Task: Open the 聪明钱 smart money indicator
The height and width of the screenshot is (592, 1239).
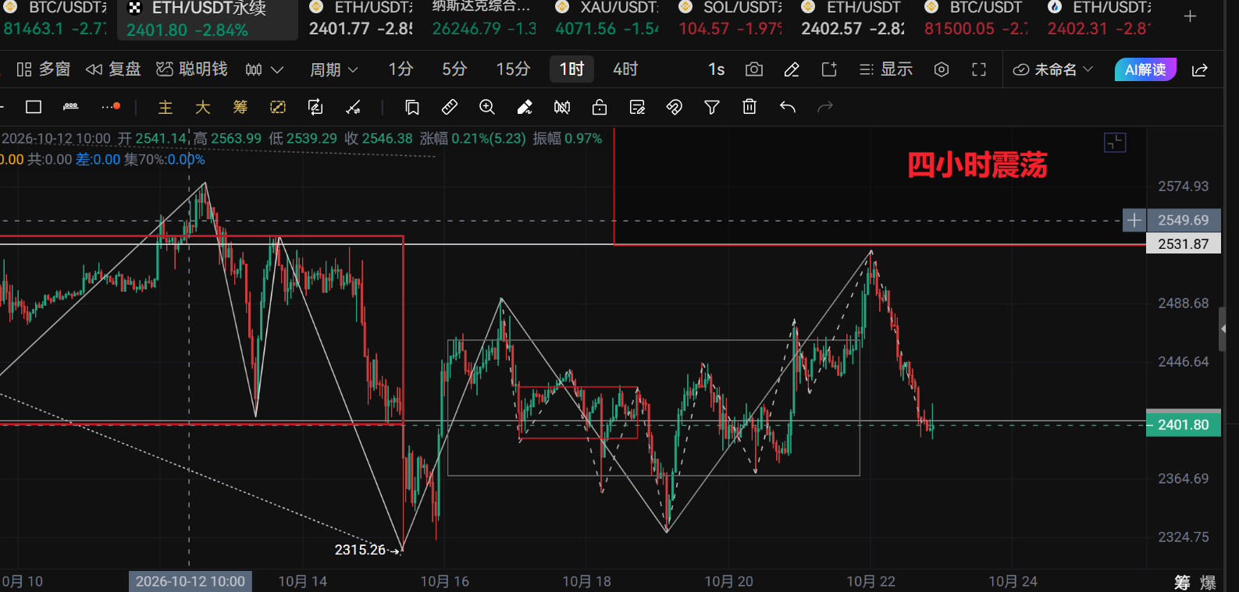Action: tap(192, 69)
